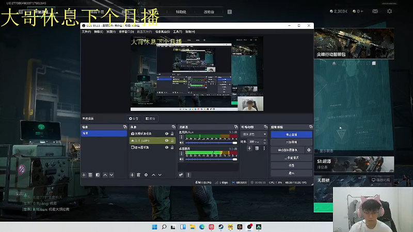This screenshot has height=232, width=413.
Task: Pop out the Sources dock
Action: pos(173,127)
